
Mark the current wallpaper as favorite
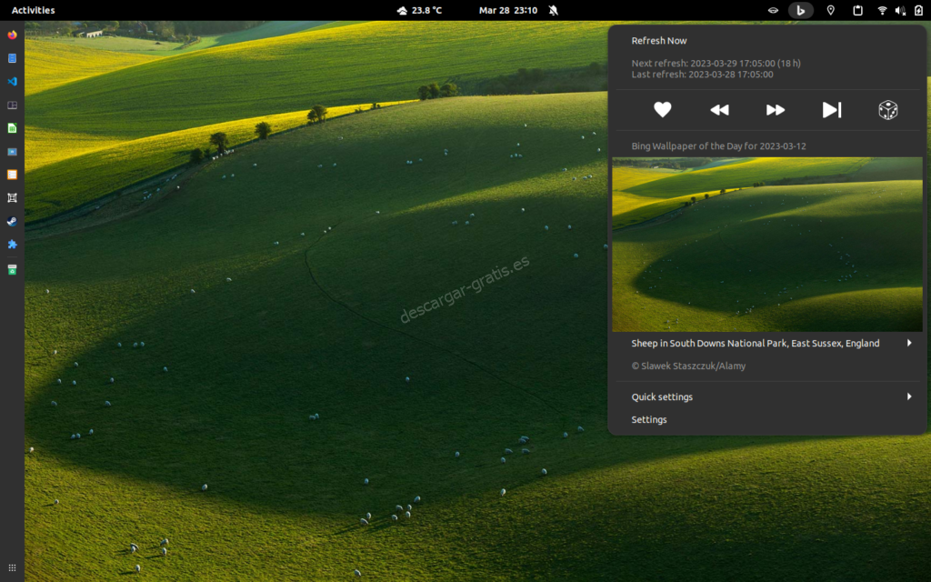(x=663, y=109)
